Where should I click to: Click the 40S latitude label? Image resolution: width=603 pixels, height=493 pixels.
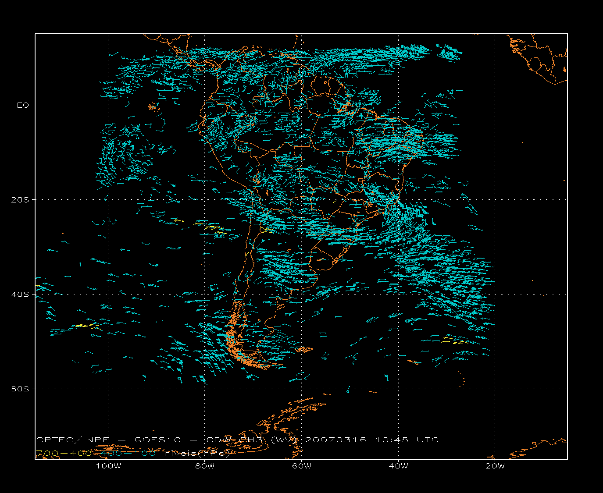[x=20, y=294]
